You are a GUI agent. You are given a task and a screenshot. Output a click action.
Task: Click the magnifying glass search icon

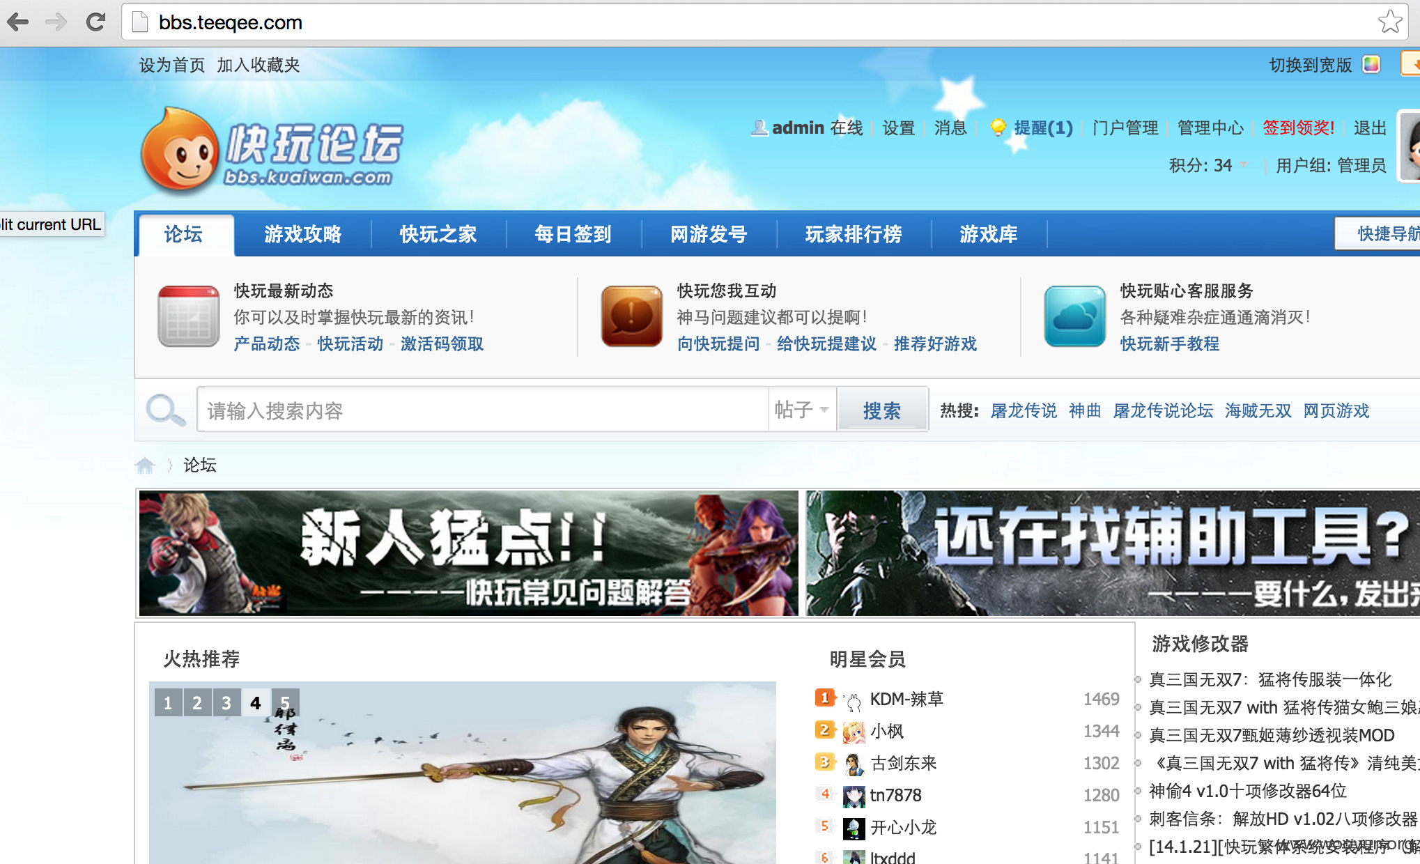pyautogui.click(x=165, y=410)
